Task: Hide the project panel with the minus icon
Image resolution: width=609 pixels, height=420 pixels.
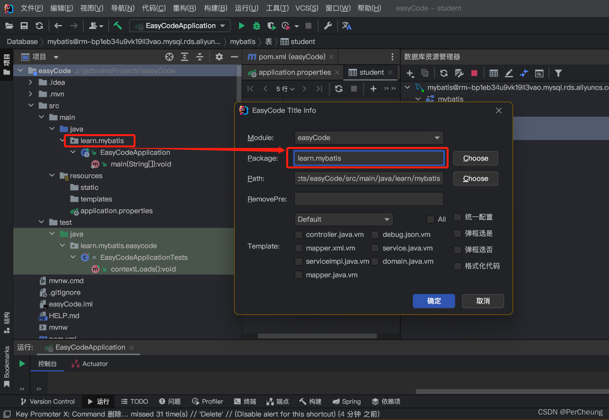Action: (x=234, y=57)
